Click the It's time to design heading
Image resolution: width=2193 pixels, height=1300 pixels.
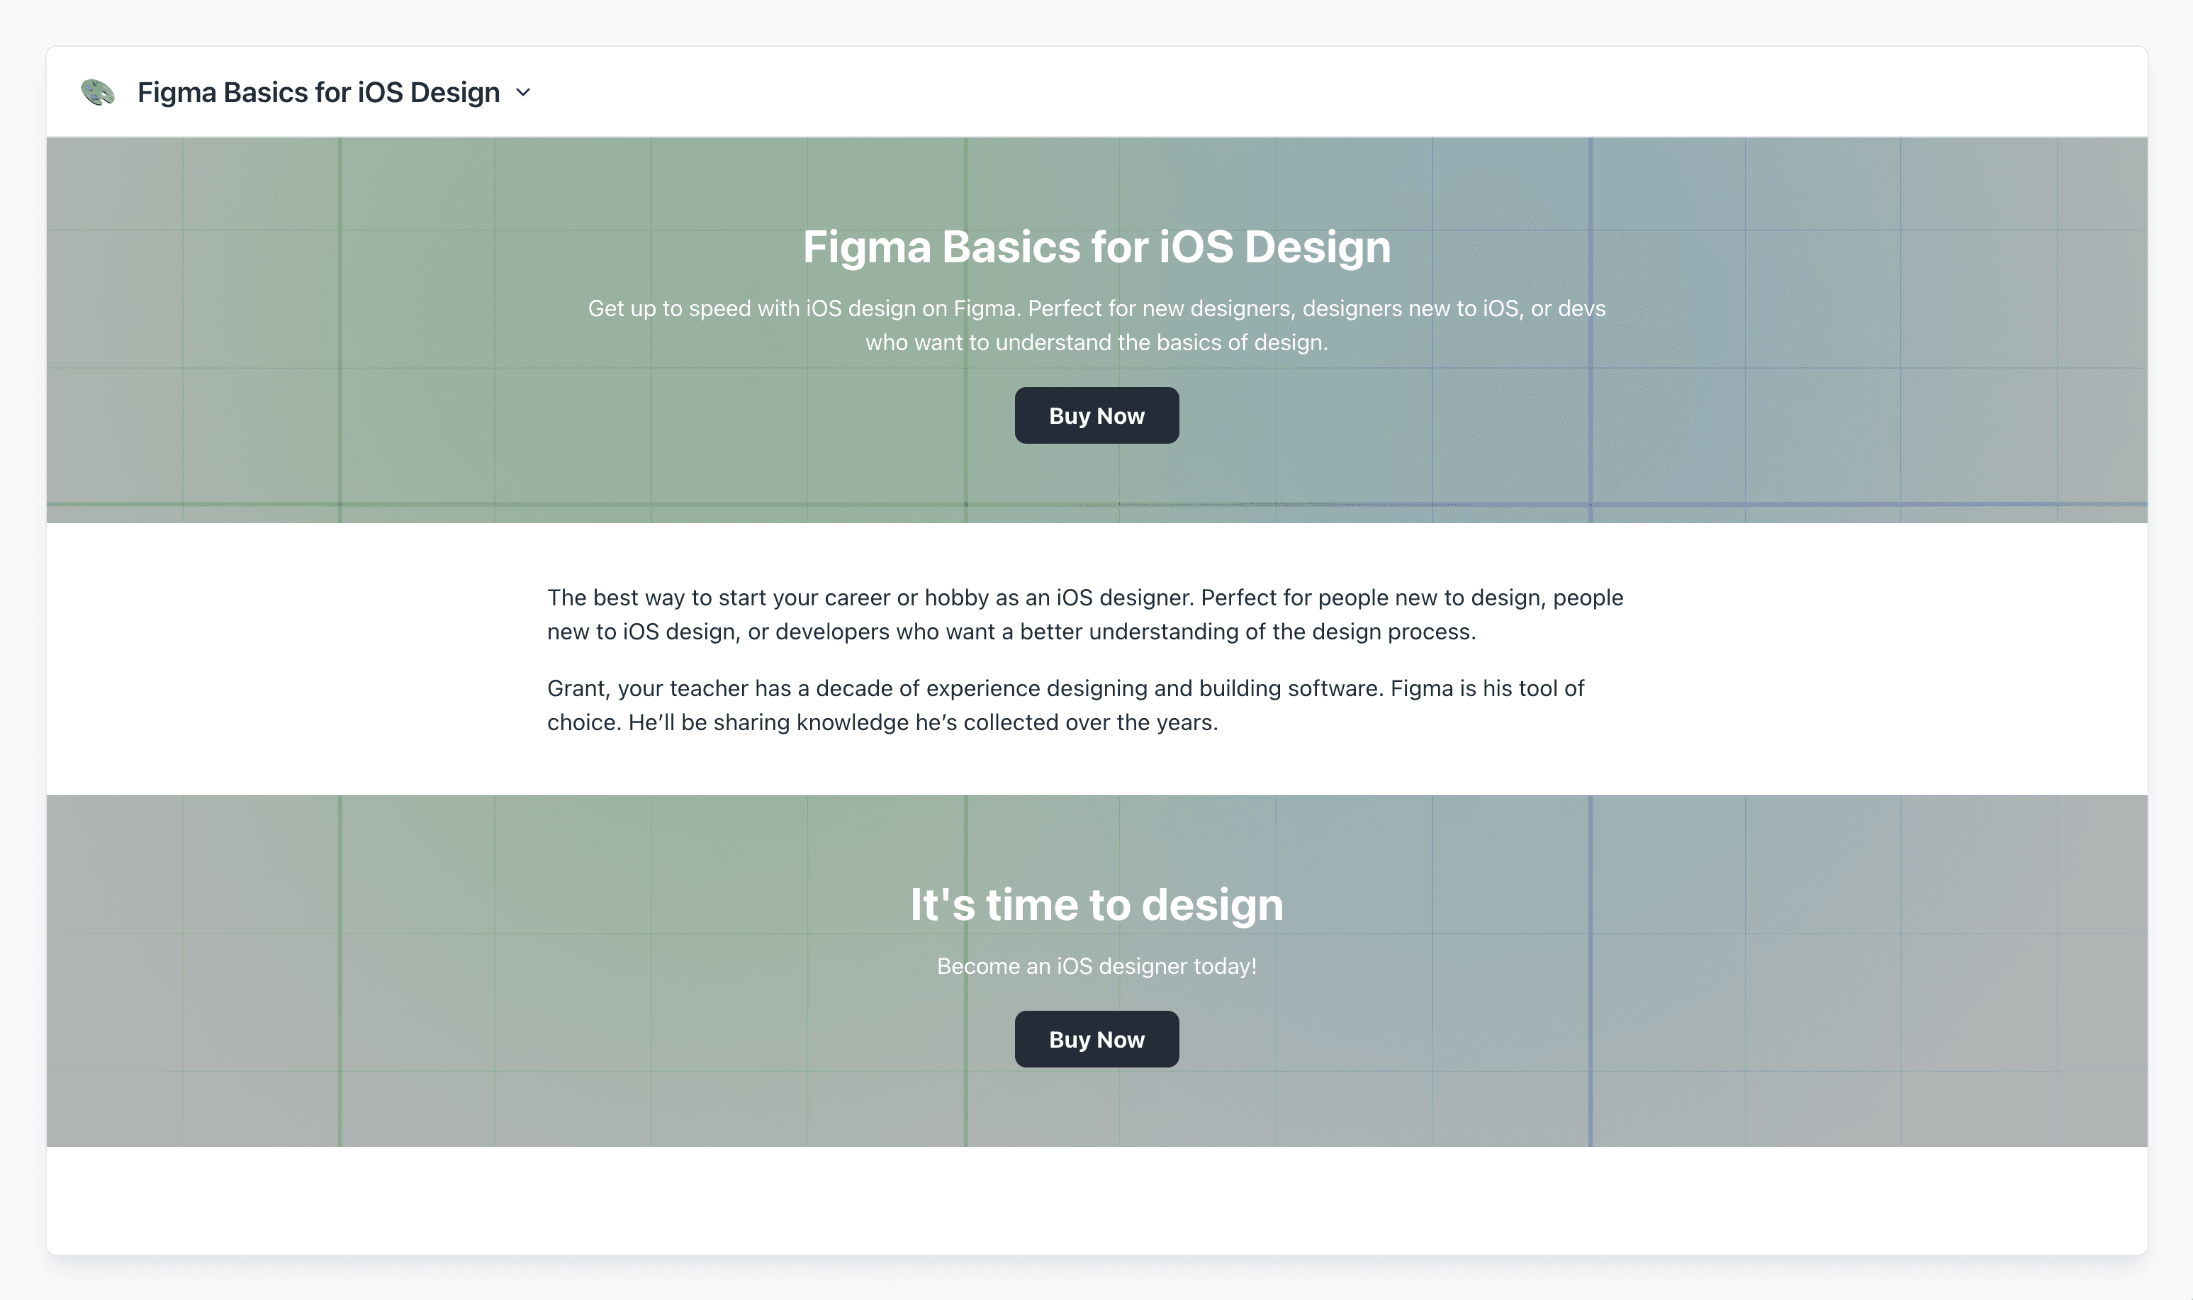pyautogui.click(x=1096, y=904)
